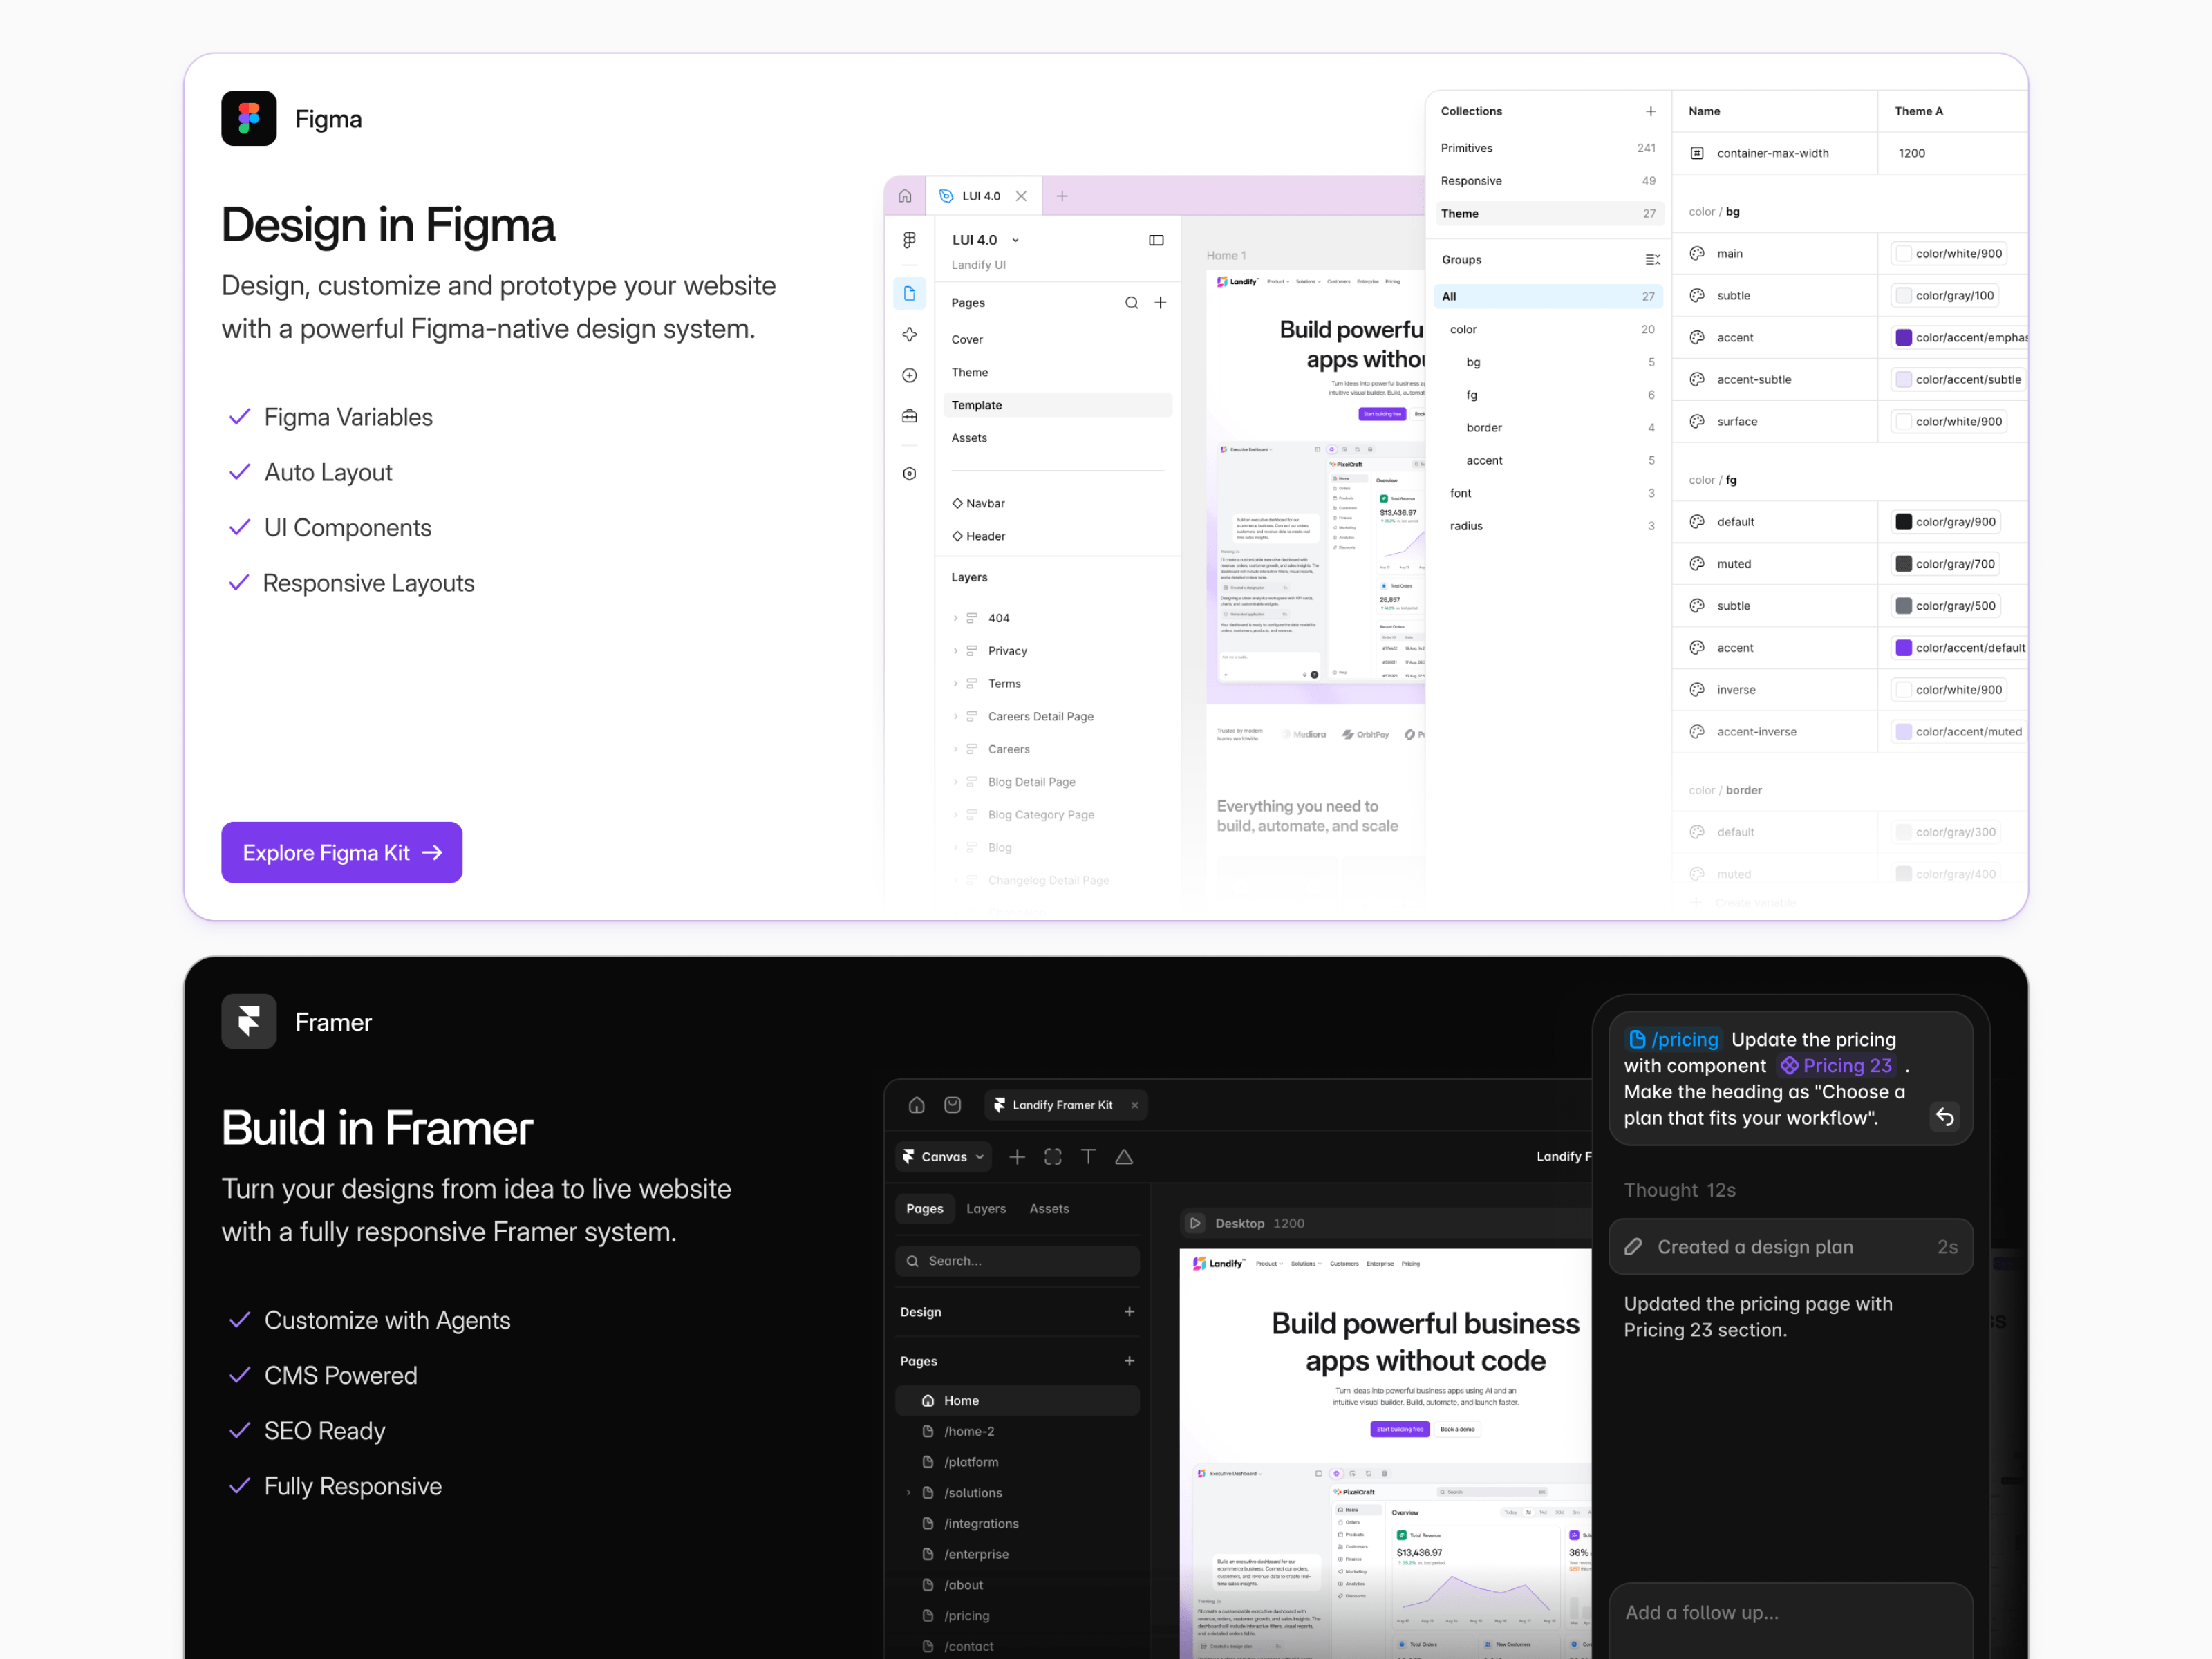Open the Home page in Framer

coord(1018,1401)
